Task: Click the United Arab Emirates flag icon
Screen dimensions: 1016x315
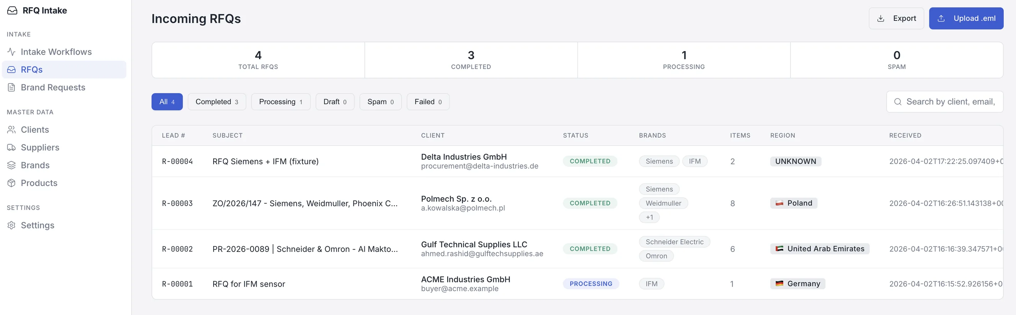Action: coord(779,249)
